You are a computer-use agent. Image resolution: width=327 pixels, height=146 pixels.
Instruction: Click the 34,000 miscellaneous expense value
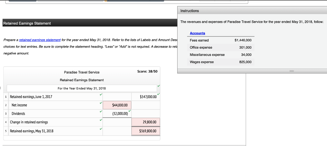click(246, 55)
